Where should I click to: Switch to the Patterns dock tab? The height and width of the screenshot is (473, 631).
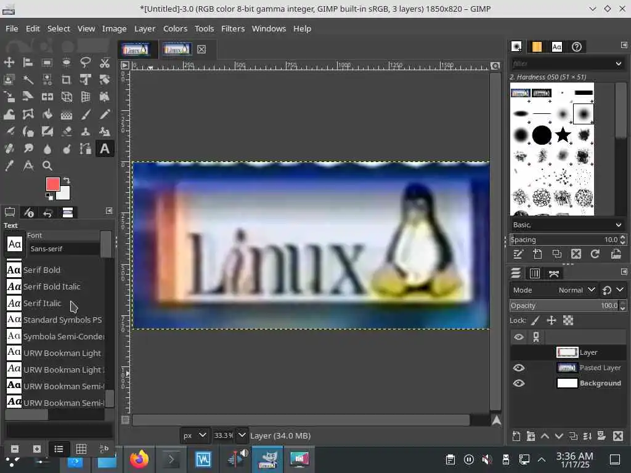click(x=537, y=47)
